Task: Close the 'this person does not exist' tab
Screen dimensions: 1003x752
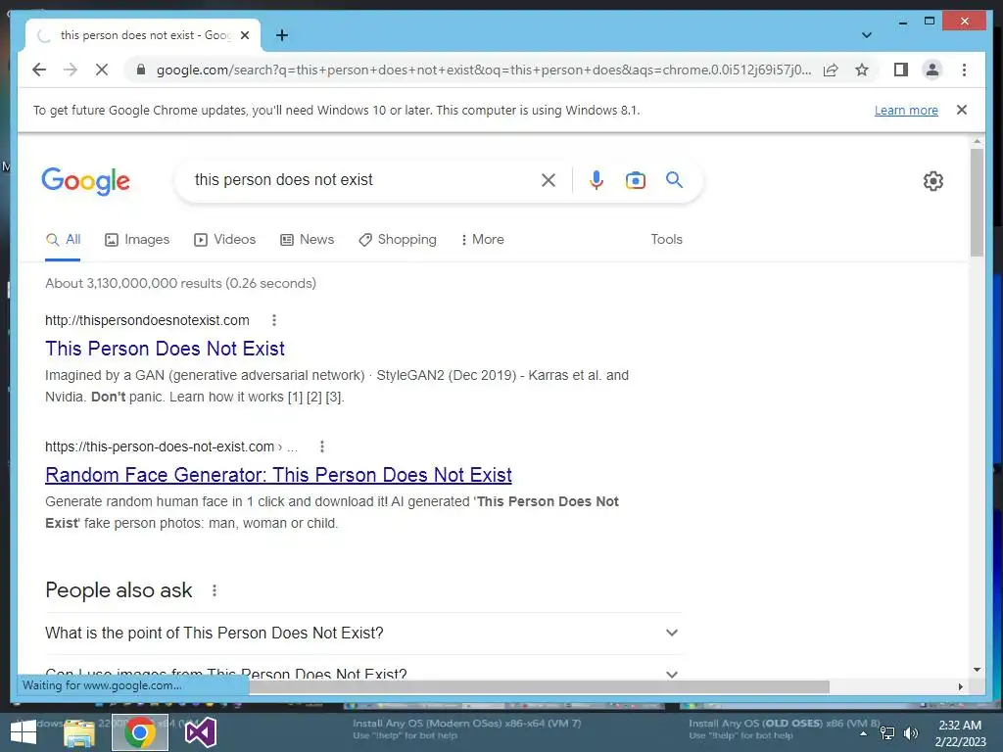Action: [x=245, y=35]
